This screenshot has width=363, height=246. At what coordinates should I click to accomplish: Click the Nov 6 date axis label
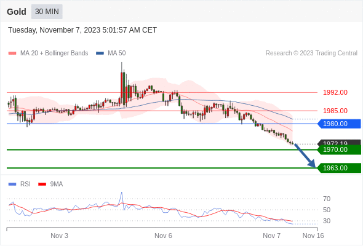point(163,236)
